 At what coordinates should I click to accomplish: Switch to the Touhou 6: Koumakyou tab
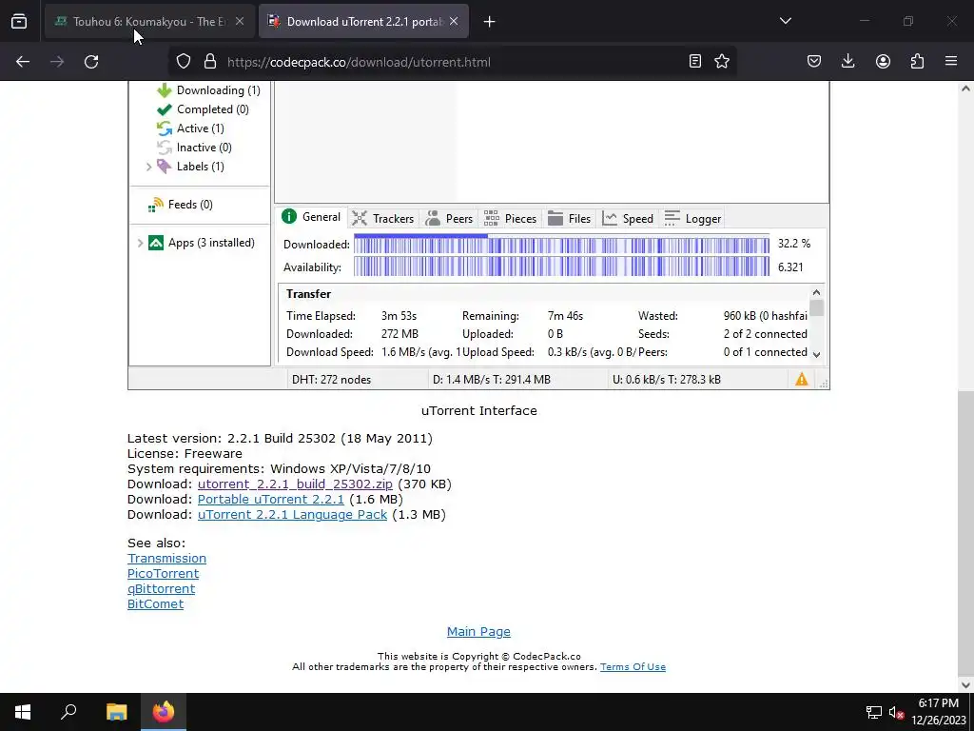click(149, 21)
